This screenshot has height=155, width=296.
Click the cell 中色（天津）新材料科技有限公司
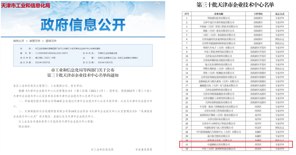click(218, 149)
